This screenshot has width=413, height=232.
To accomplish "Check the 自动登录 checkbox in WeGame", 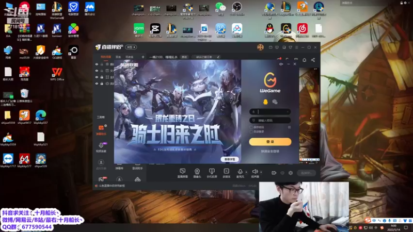I will point(251,131).
